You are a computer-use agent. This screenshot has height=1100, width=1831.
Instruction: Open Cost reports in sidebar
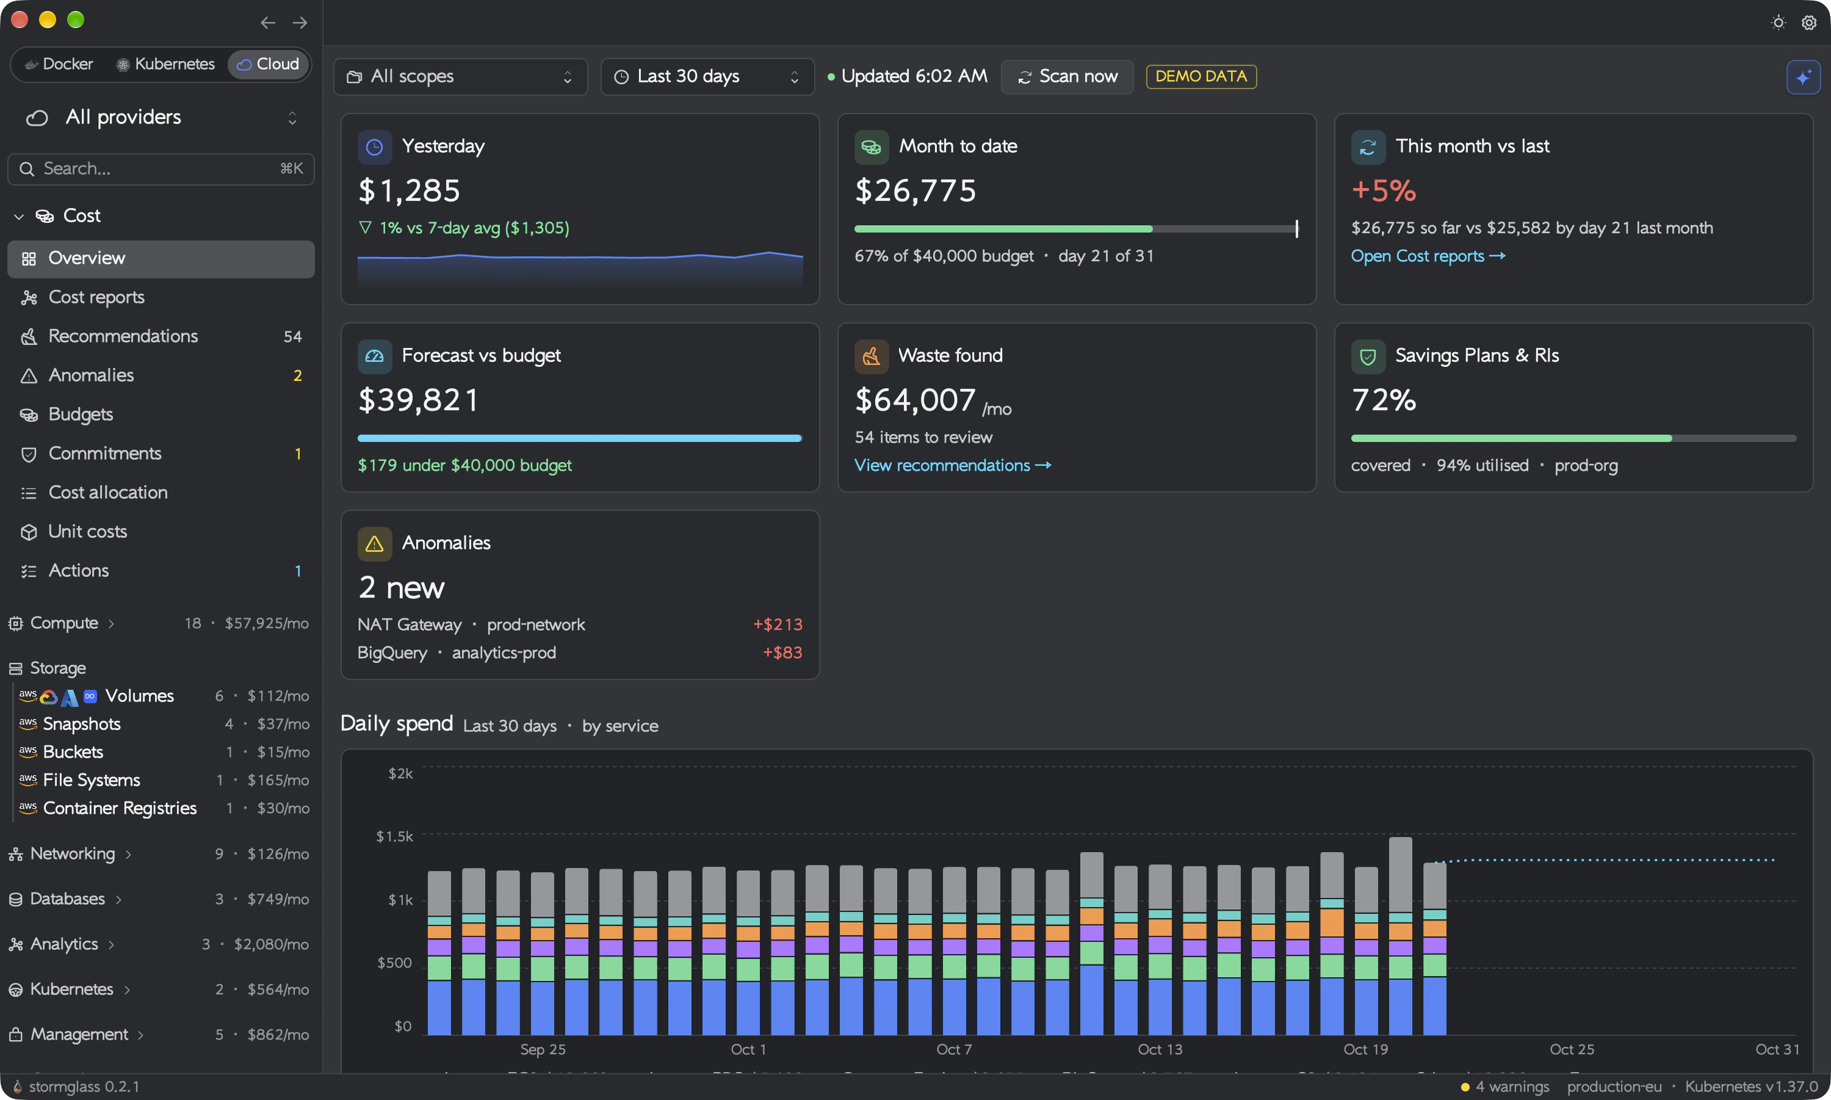161,298
